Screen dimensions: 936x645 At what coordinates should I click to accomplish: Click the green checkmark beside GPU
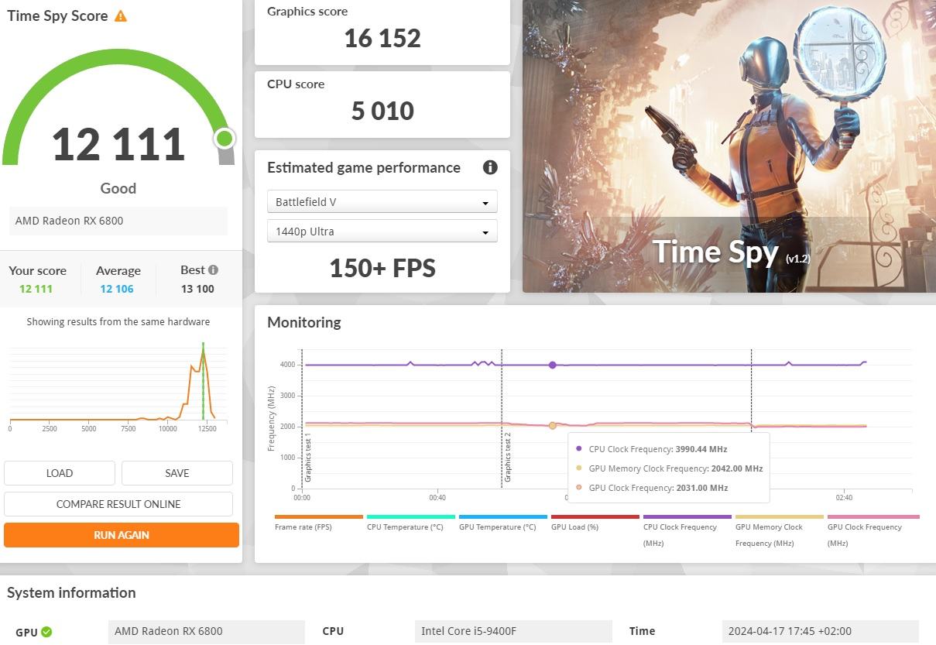tap(46, 632)
